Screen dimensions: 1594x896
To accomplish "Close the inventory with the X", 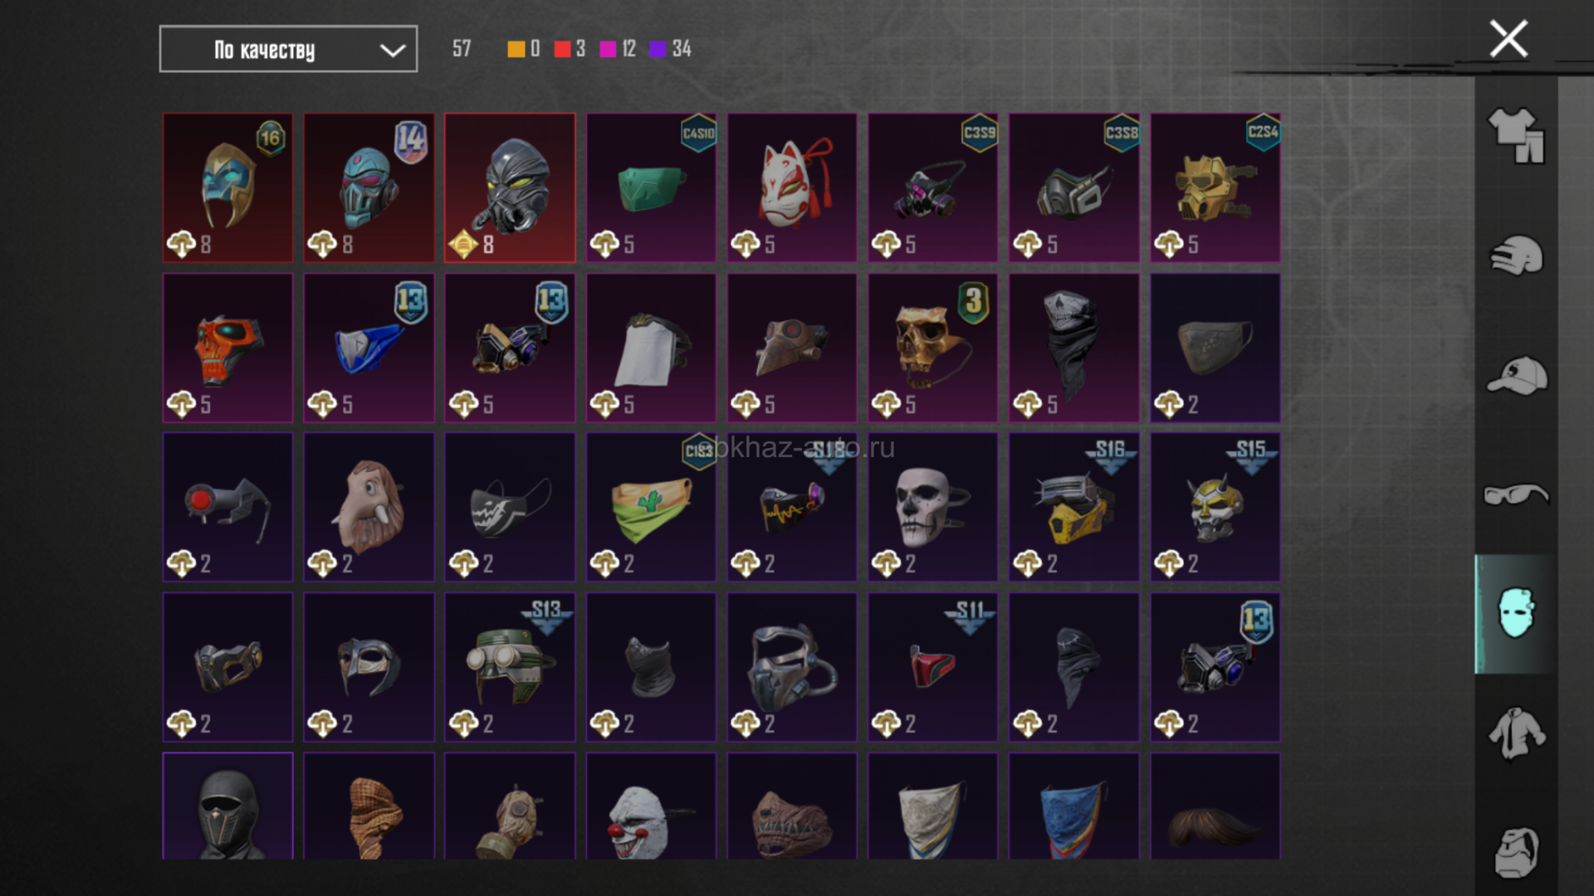I will [1508, 39].
